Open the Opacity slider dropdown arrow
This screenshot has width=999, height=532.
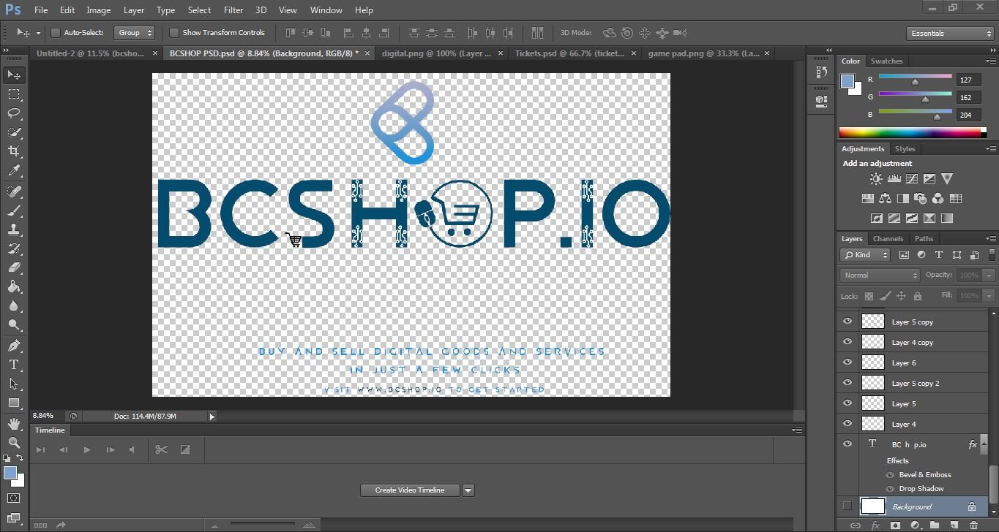tap(989, 275)
